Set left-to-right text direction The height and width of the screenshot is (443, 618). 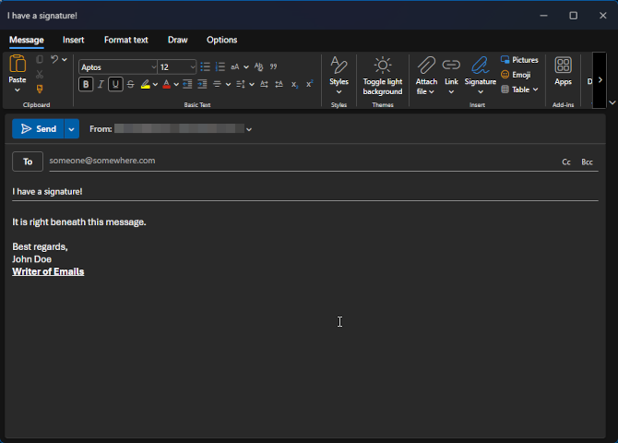(x=264, y=84)
